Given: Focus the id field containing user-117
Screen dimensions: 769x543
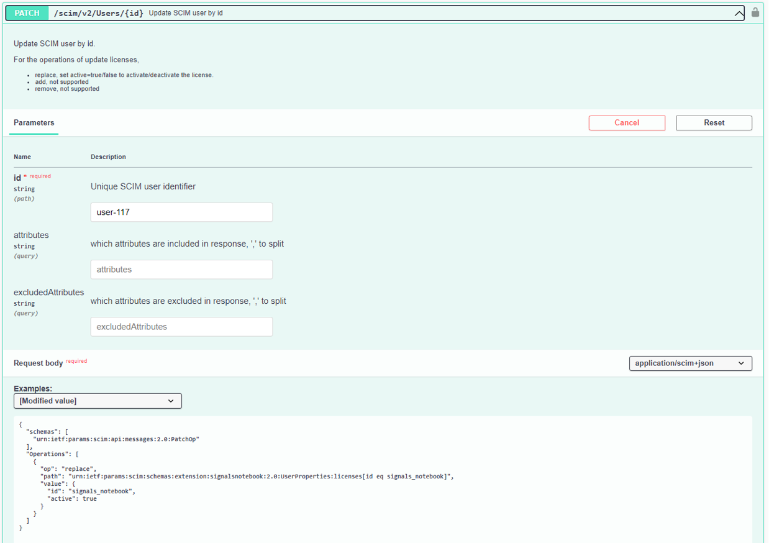Looking at the screenshot, I should (181, 212).
